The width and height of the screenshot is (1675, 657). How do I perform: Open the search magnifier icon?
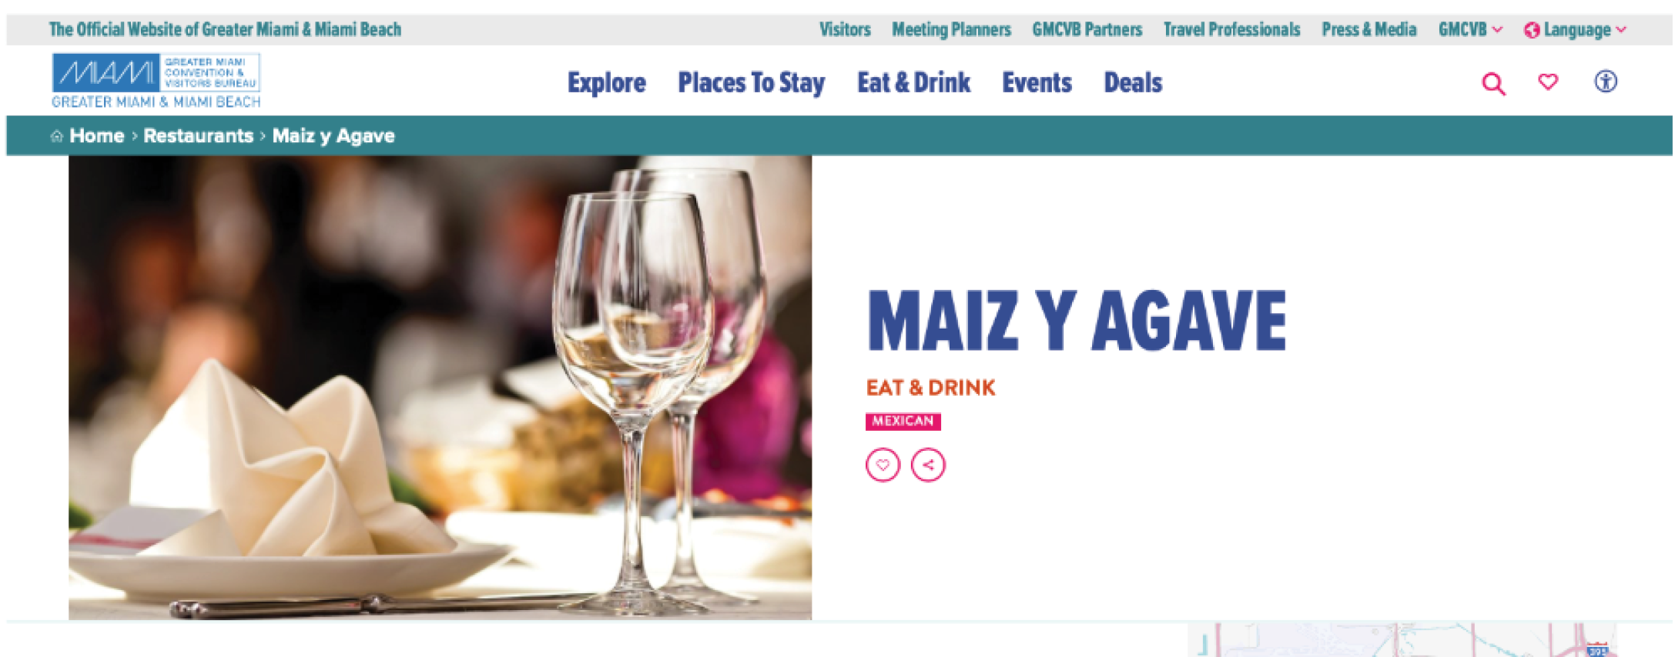(1493, 83)
